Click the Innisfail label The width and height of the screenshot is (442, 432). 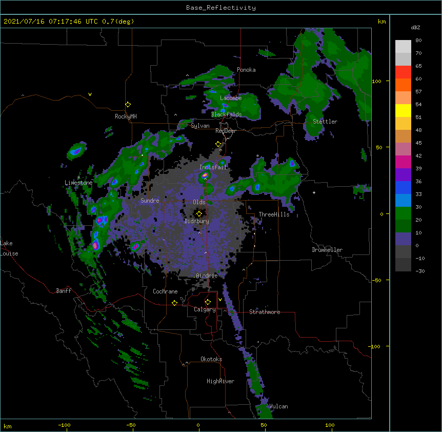213,167
